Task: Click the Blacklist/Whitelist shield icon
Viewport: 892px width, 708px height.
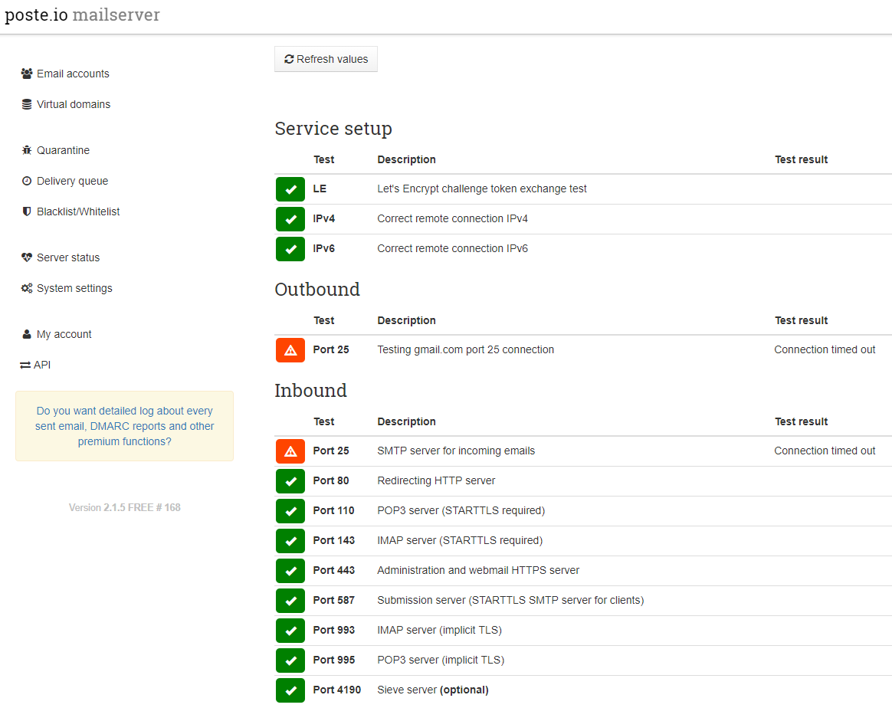Action: (x=27, y=211)
